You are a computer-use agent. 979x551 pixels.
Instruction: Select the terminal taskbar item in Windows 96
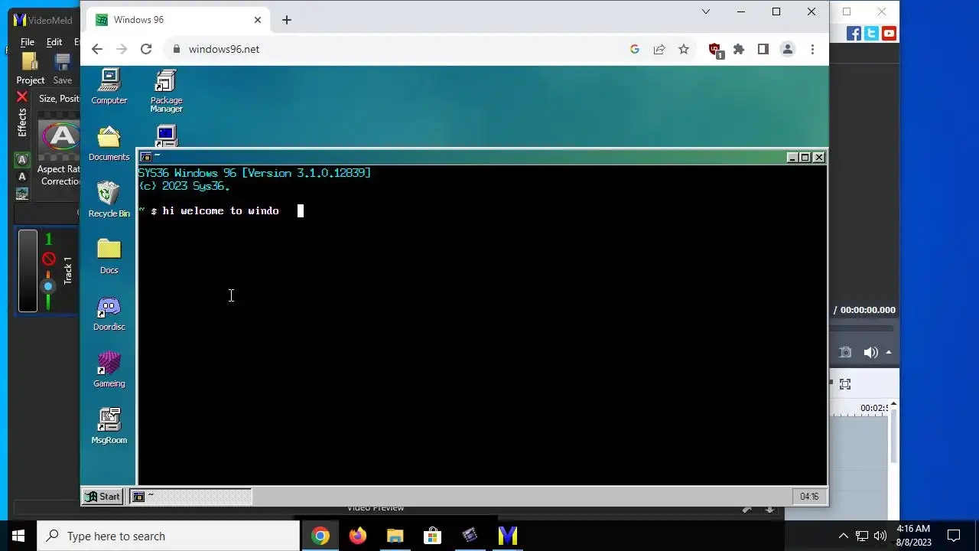(x=190, y=497)
